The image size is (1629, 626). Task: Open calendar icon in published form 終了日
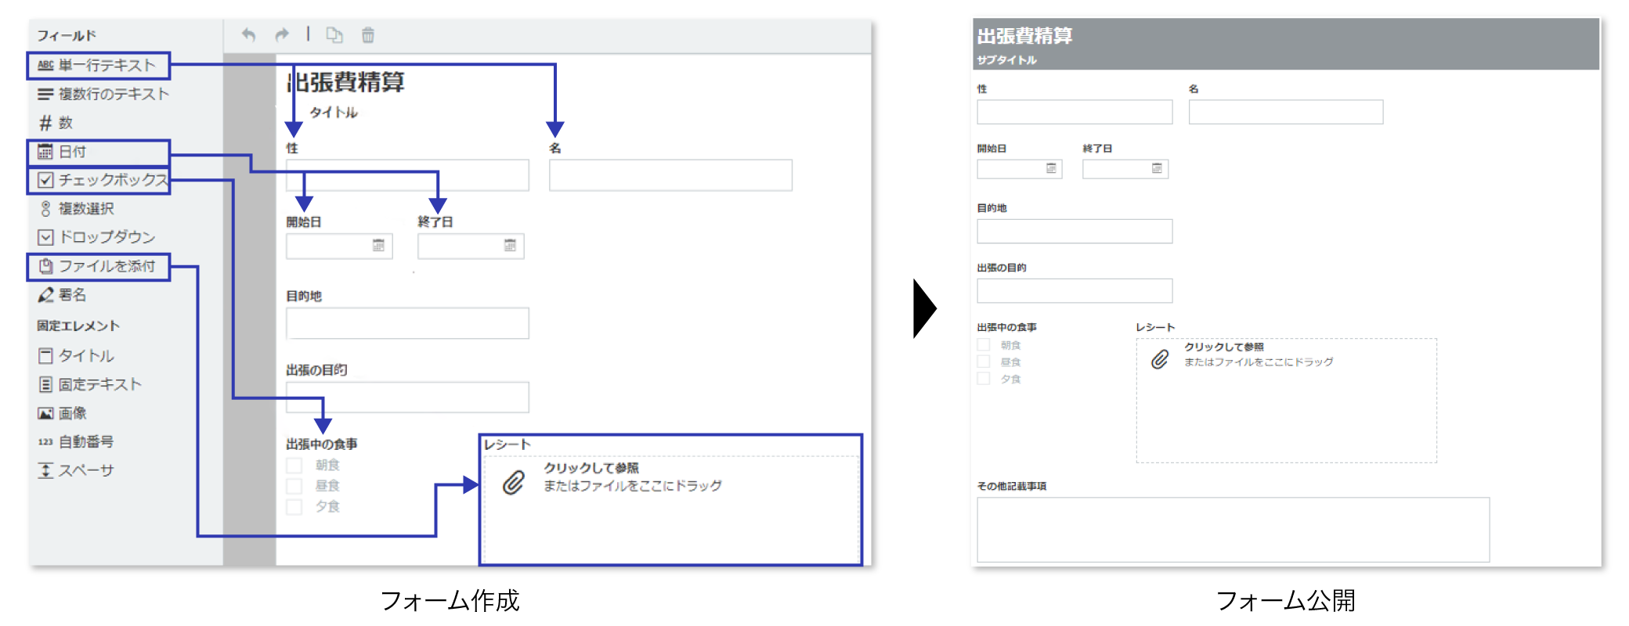(x=1157, y=168)
